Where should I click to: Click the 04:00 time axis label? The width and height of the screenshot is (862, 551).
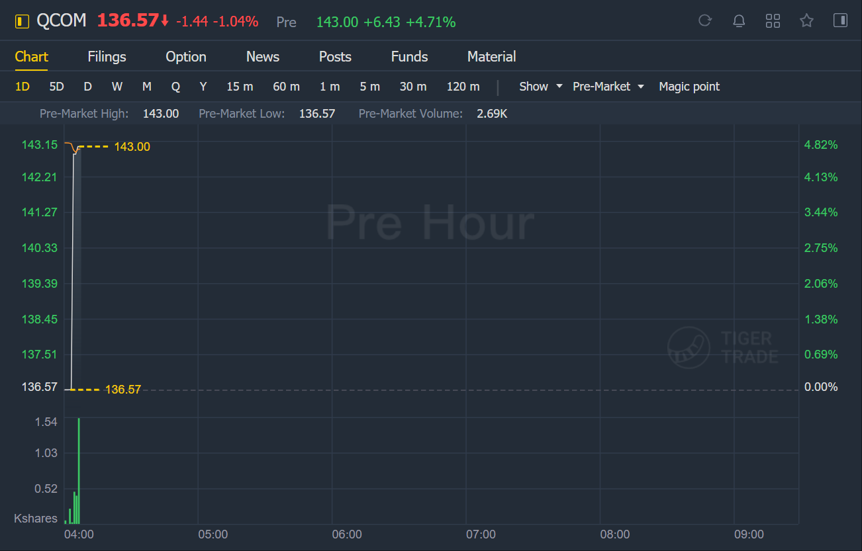(x=79, y=534)
